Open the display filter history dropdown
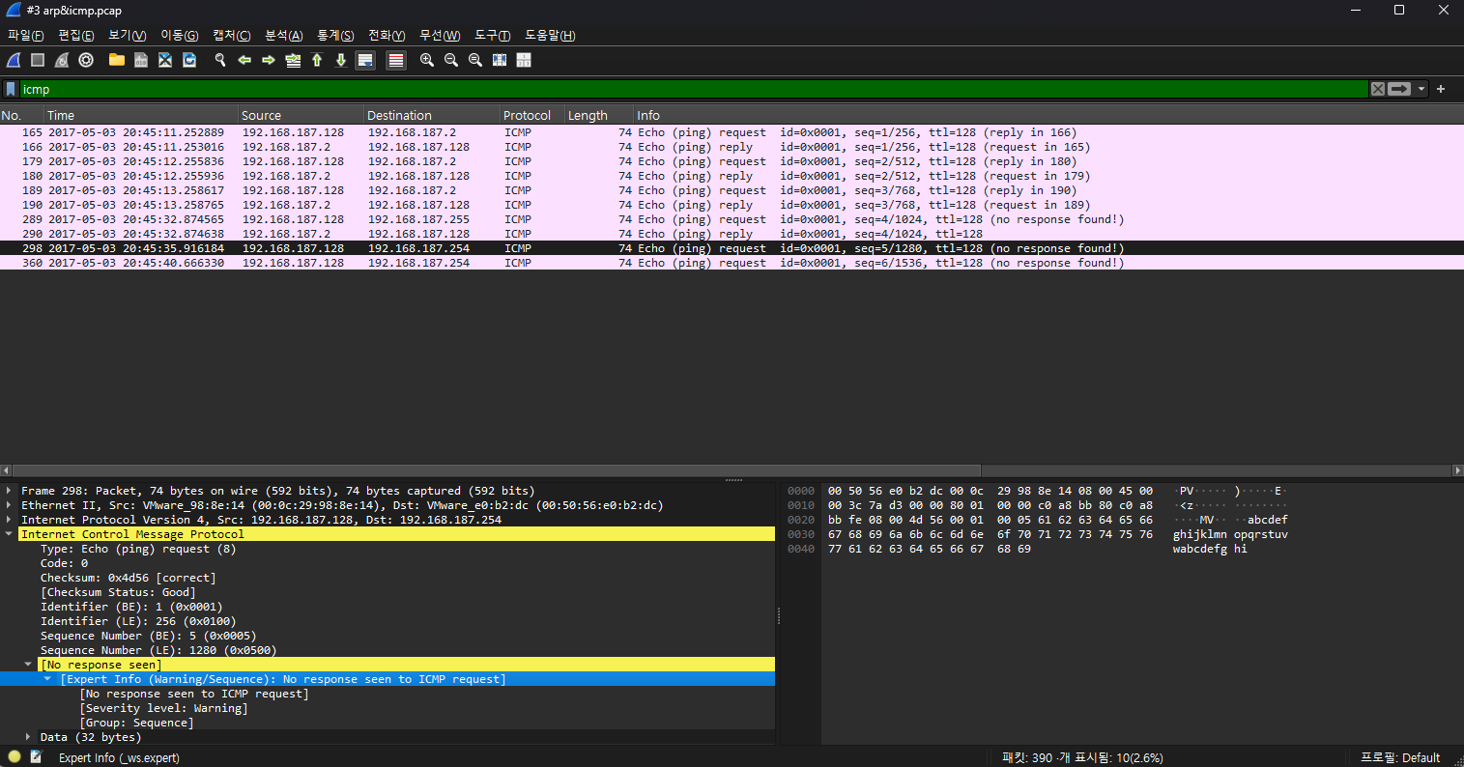1464x767 pixels. coord(1421,89)
